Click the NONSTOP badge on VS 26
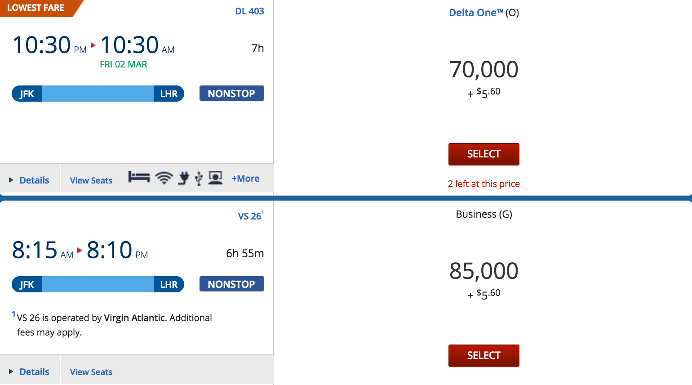This screenshot has width=692, height=385. click(x=231, y=284)
